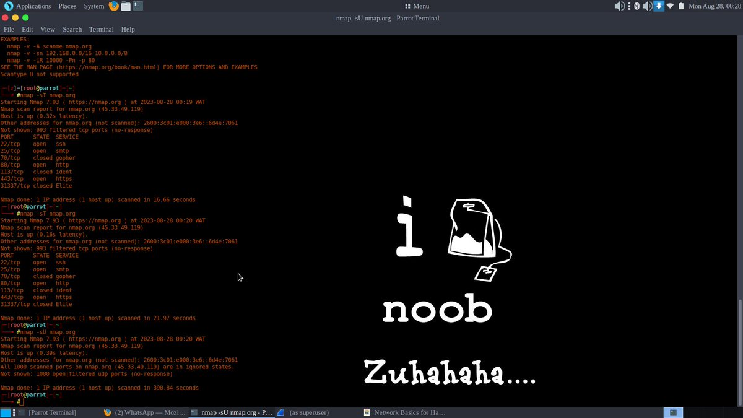The width and height of the screenshot is (743, 418).
Task: Open the Wi-Fi network indicator
Action: [670, 6]
